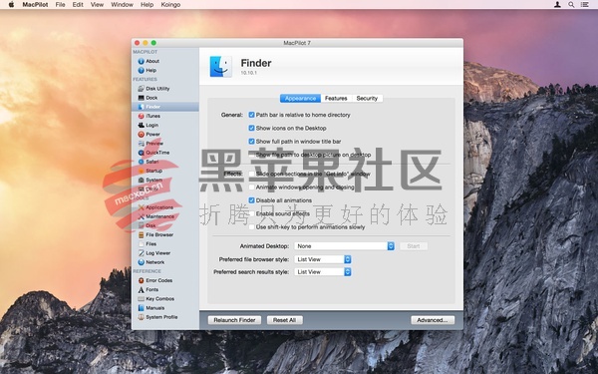Switch to the Security tab
This screenshot has height=374, width=598.
(367, 99)
